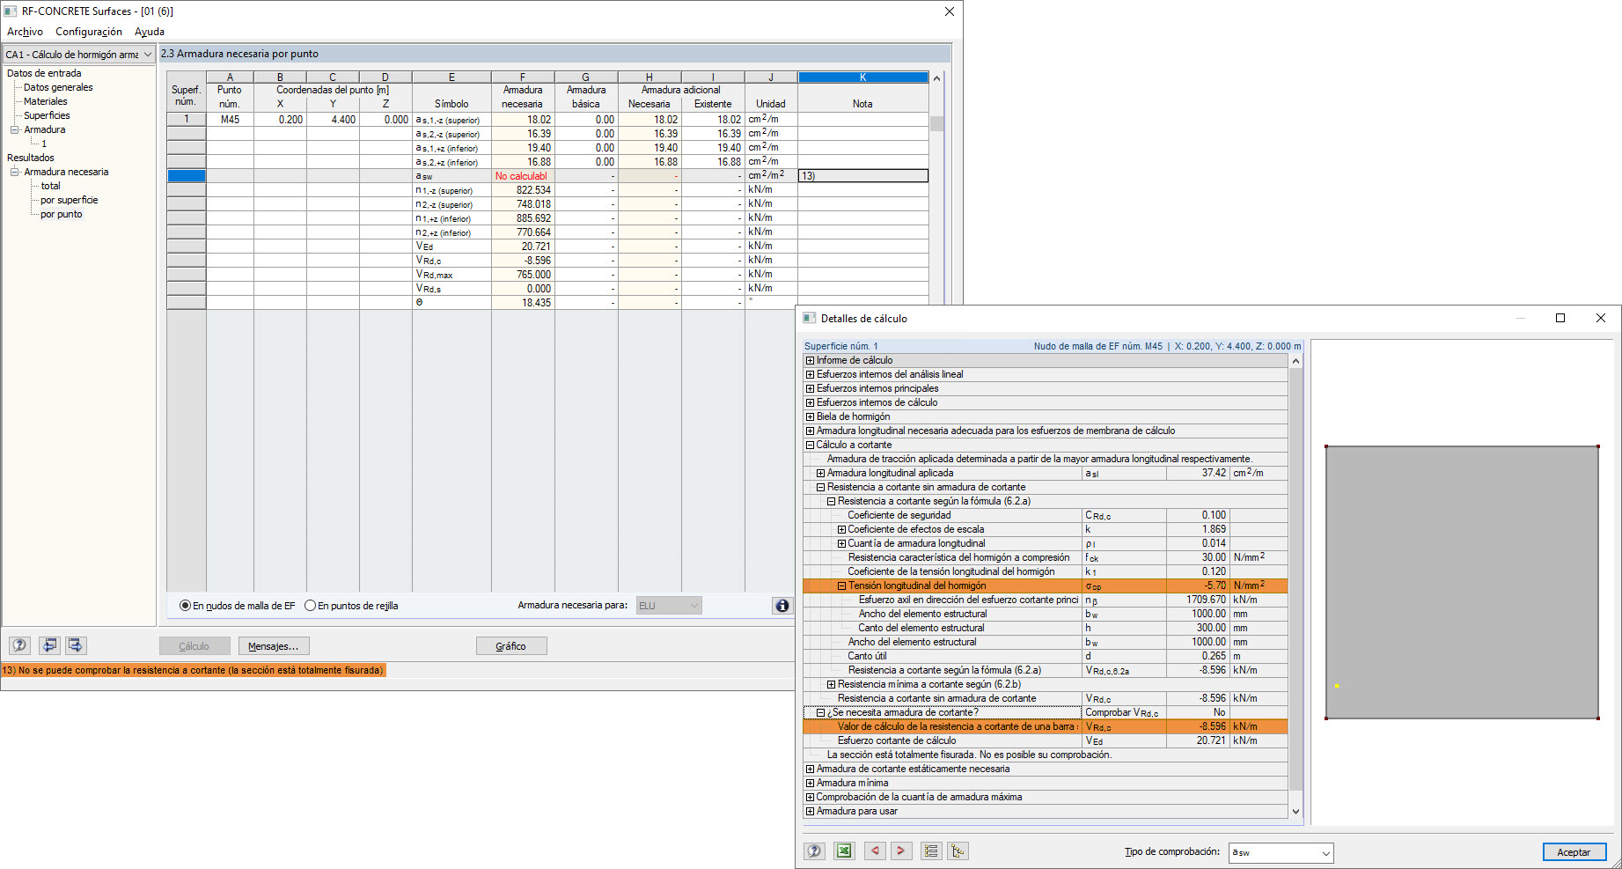The image size is (1622, 869).
Task: Expand 'Armadura mínima' section
Action: (811, 783)
